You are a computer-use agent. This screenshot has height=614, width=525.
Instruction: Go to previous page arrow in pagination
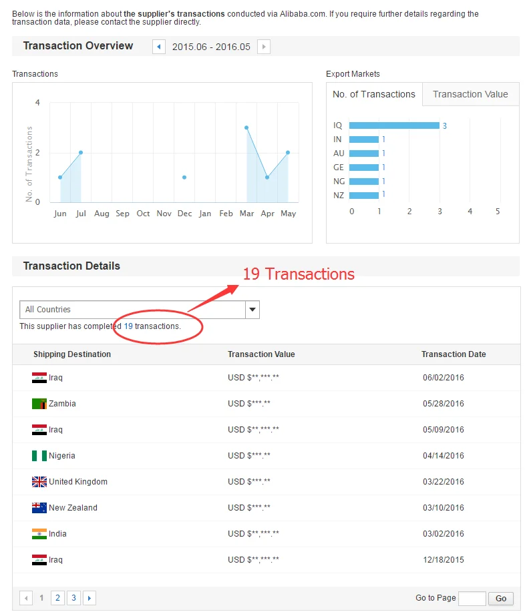26,598
